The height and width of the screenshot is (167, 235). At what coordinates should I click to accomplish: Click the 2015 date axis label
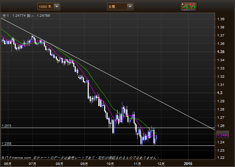[188, 164]
